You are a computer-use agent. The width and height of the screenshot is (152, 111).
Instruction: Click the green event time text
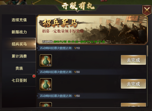pos(79,42)
